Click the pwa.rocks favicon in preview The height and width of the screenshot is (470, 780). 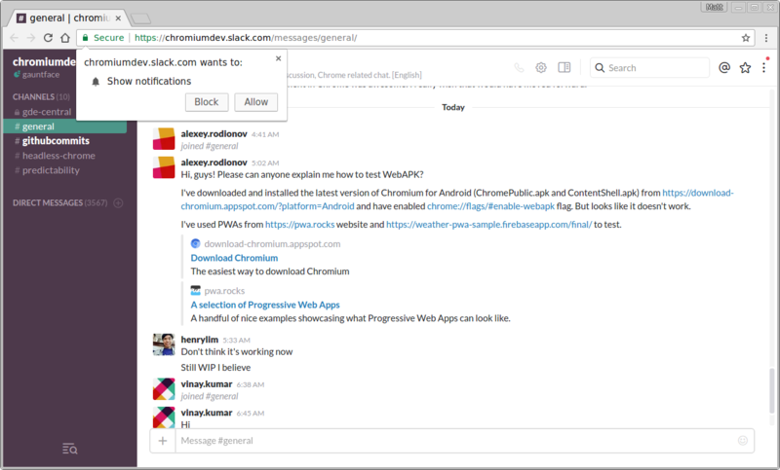(x=196, y=290)
